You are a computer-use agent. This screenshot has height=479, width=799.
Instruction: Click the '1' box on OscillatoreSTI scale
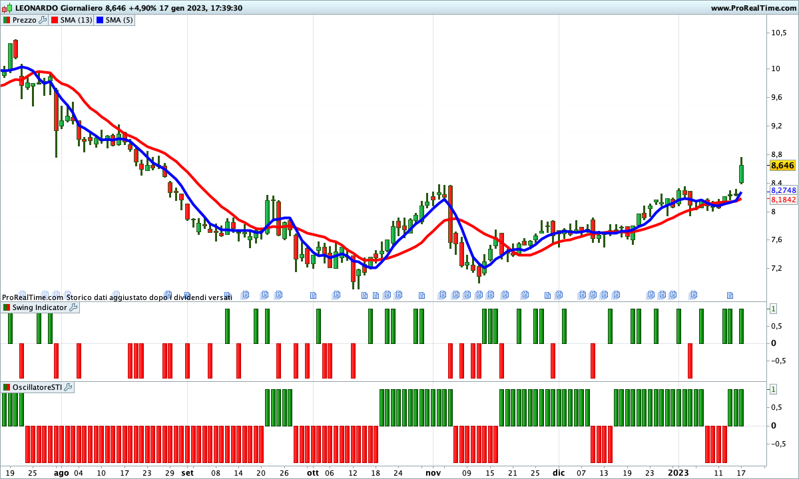pos(773,389)
